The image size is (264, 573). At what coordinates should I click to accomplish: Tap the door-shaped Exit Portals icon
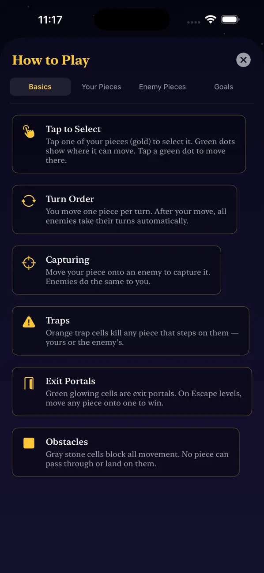coord(29,383)
